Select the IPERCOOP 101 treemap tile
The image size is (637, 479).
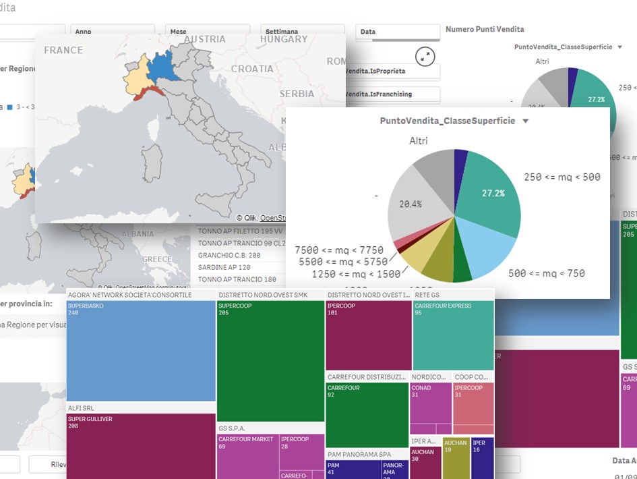[369, 335]
